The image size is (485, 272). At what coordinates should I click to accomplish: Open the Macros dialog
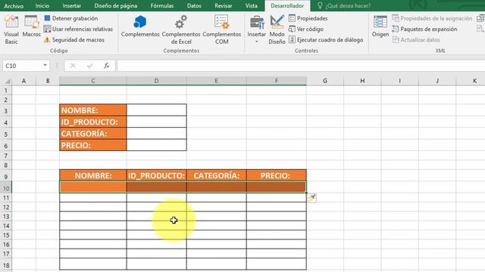coord(31,26)
